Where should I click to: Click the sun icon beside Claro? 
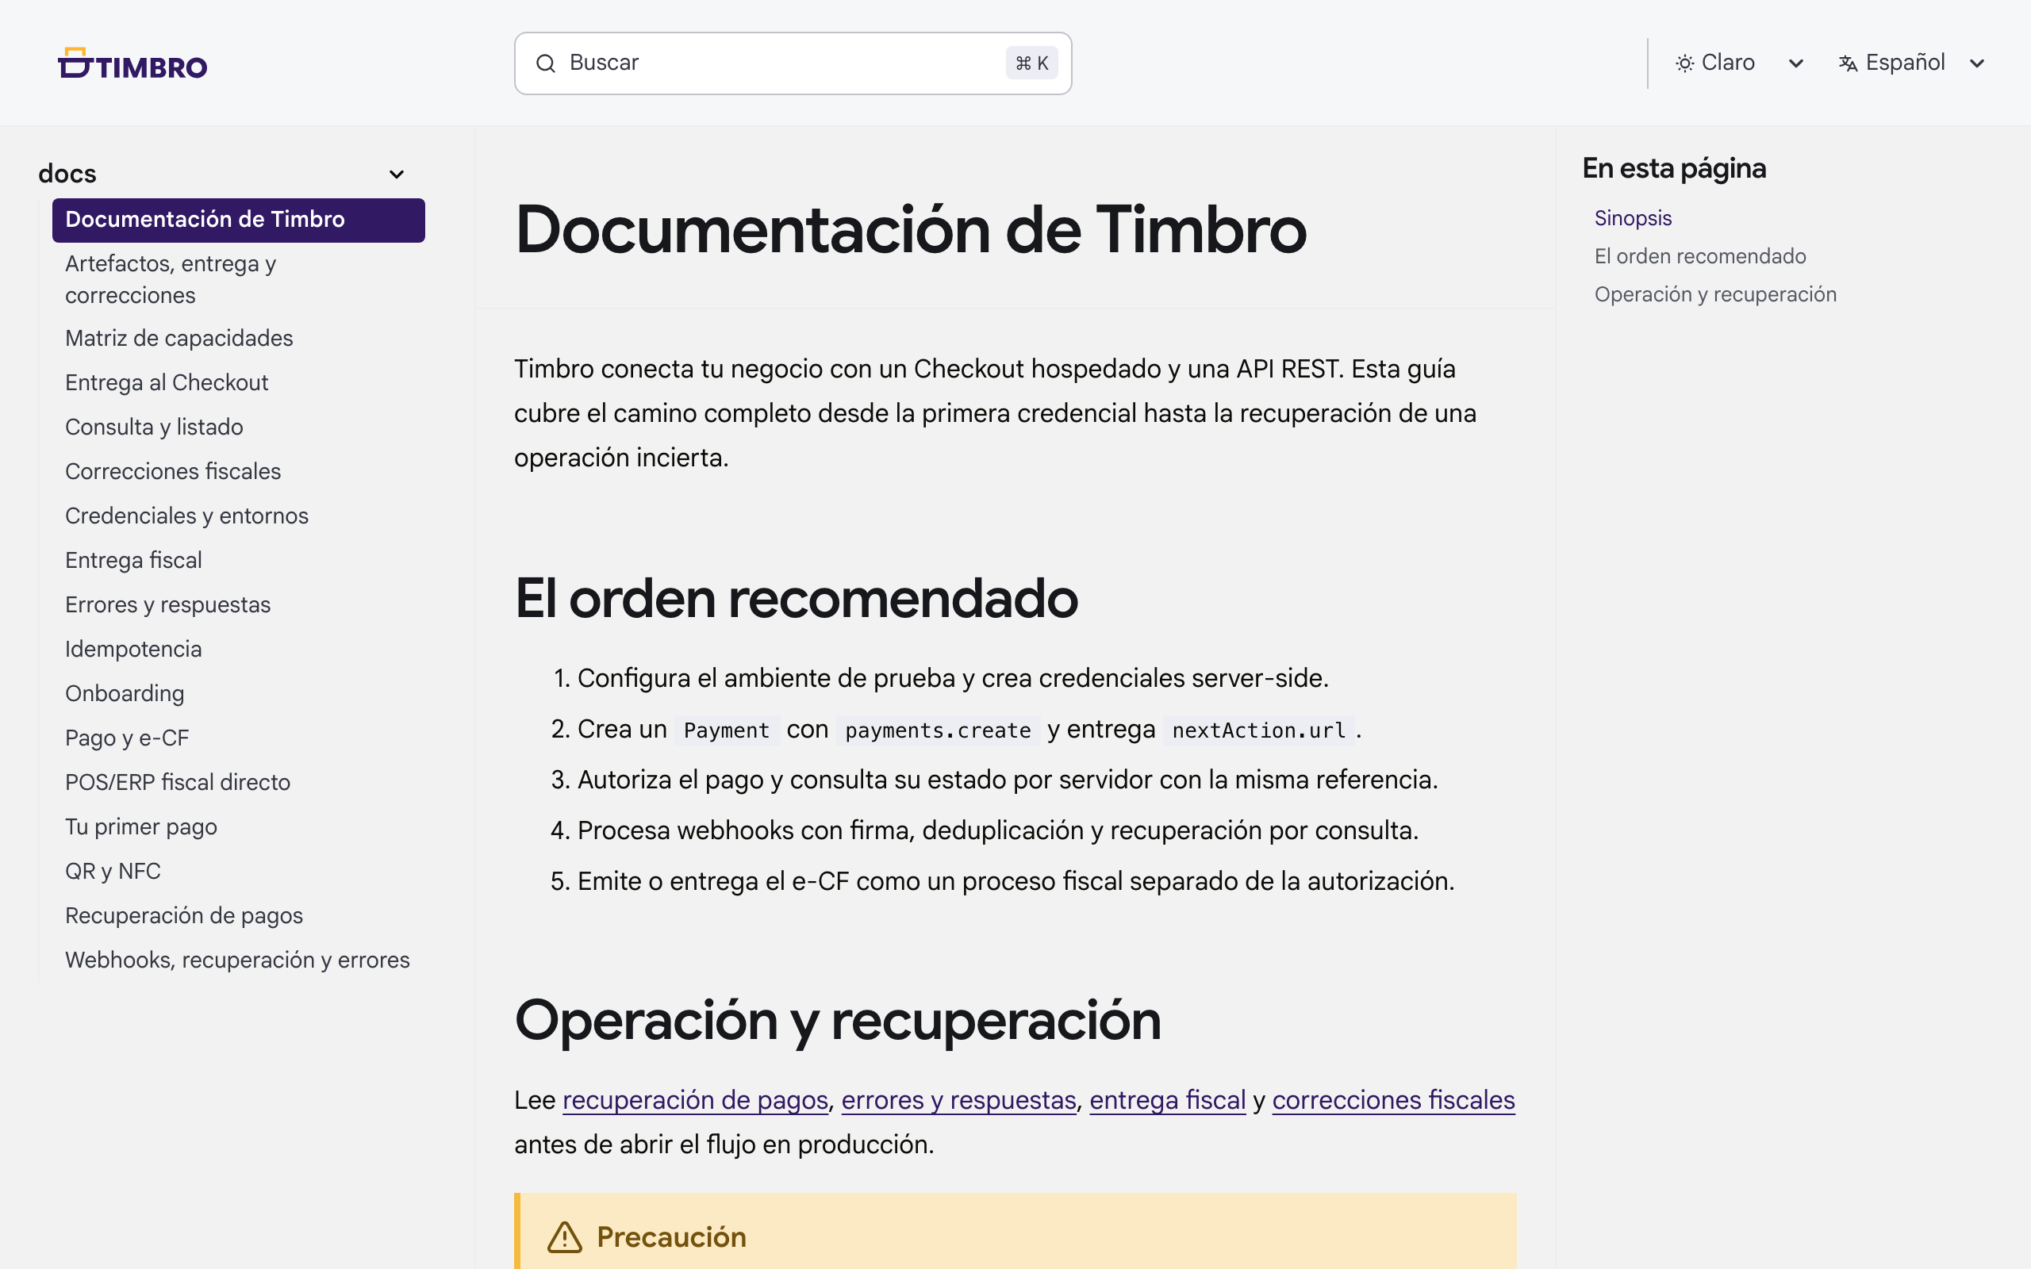[1684, 63]
